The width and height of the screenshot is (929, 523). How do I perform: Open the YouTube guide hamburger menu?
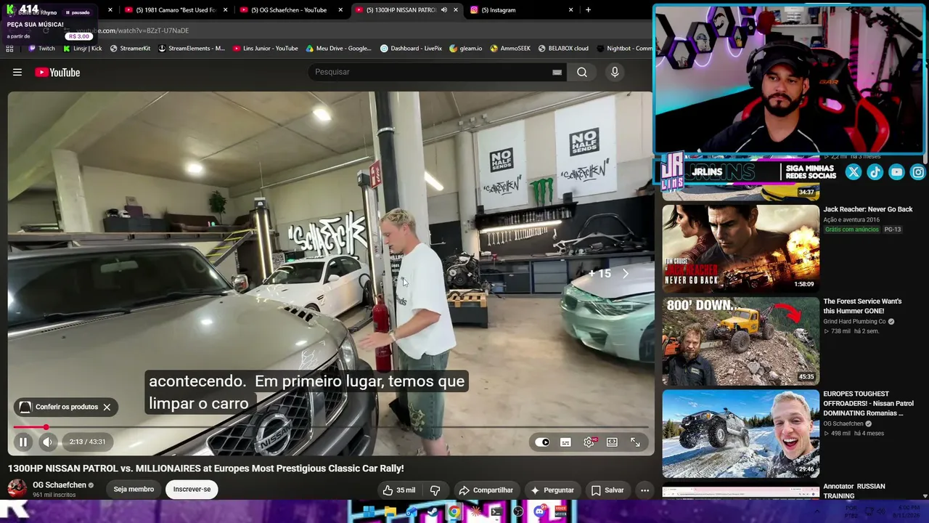[17, 72]
